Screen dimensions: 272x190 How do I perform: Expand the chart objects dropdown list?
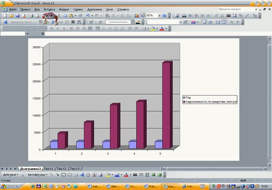pyautogui.click(x=180, y=22)
